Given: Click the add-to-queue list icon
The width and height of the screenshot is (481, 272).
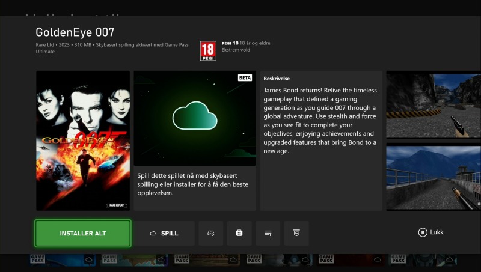Looking at the screenshot, I should 268,233.
